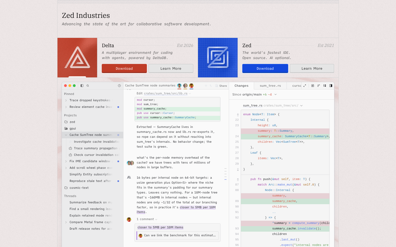396x247 pixels.
Task: Download Delta with the red button
Action: pos(124,68)
